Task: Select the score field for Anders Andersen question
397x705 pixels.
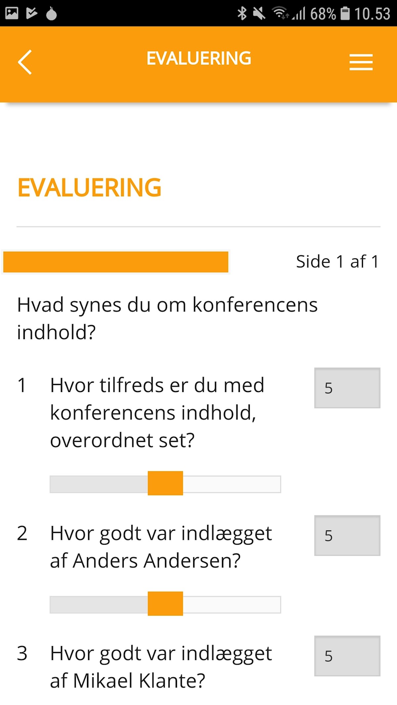Action: coord(347,535)
